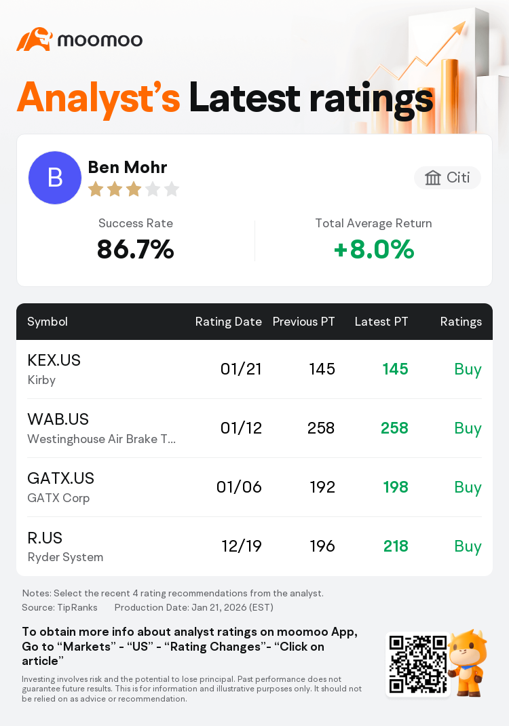Click the first gold rating star
The height and width of the screenshot is (726, 509).
pyautogui.click(x=96, y=189)
